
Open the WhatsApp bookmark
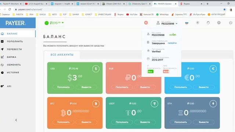[162, 14]
